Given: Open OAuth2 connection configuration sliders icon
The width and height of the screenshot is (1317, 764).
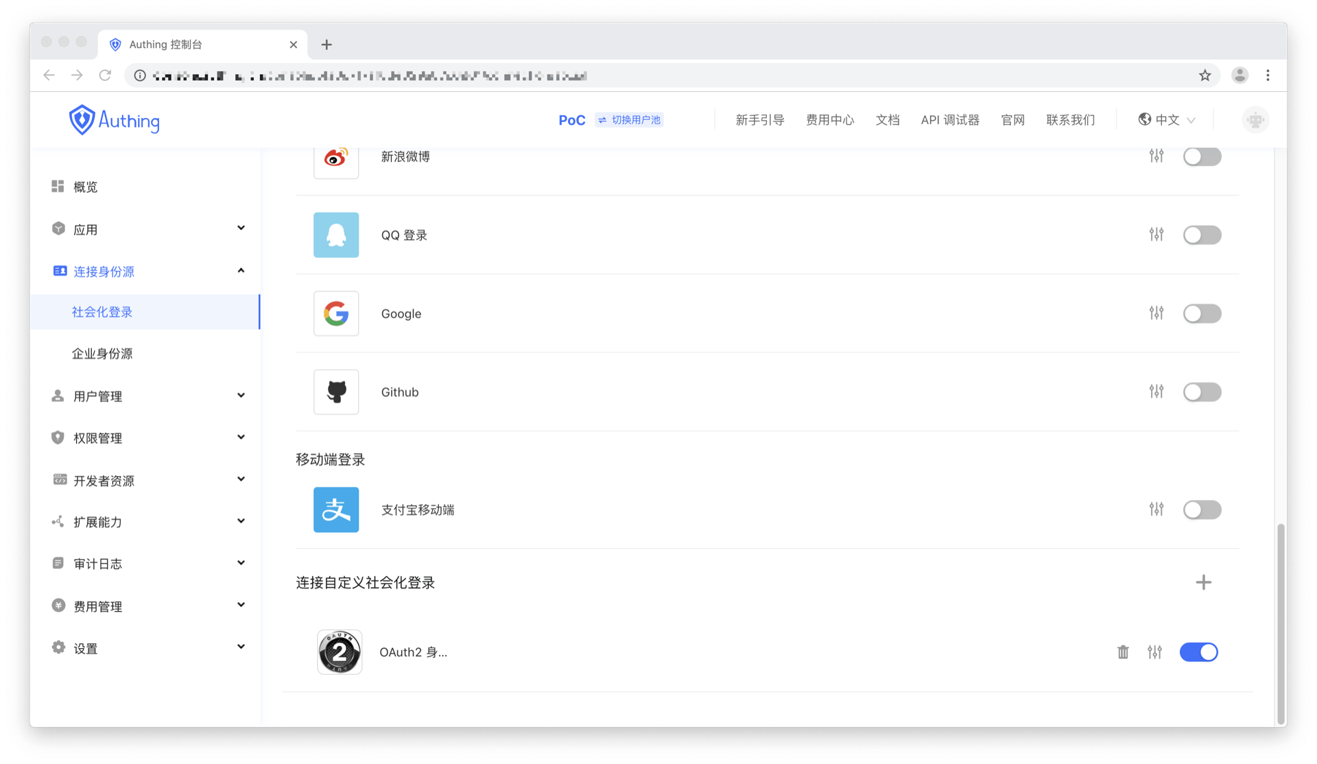Looking at the screenshot, I should 1154,652.
